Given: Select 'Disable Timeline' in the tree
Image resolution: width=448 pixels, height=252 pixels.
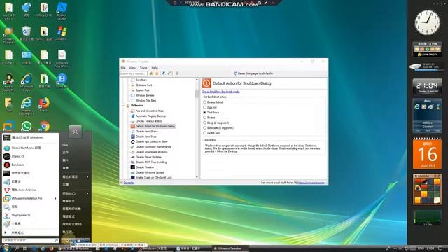Looking at the screenshot, I should pos(145,167).
